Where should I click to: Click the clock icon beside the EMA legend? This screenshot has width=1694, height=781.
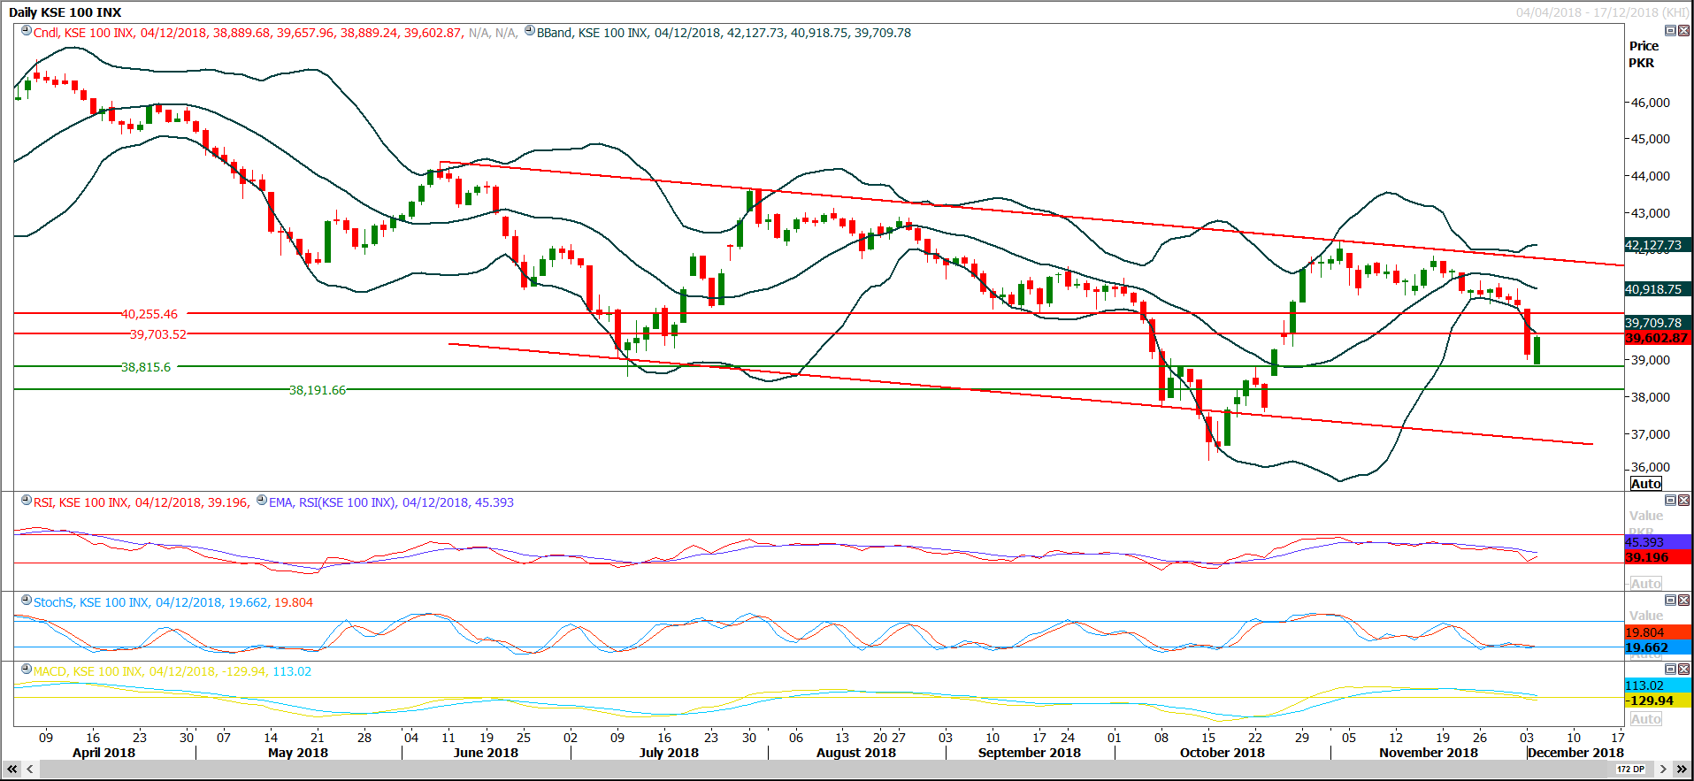click(262, 501)
